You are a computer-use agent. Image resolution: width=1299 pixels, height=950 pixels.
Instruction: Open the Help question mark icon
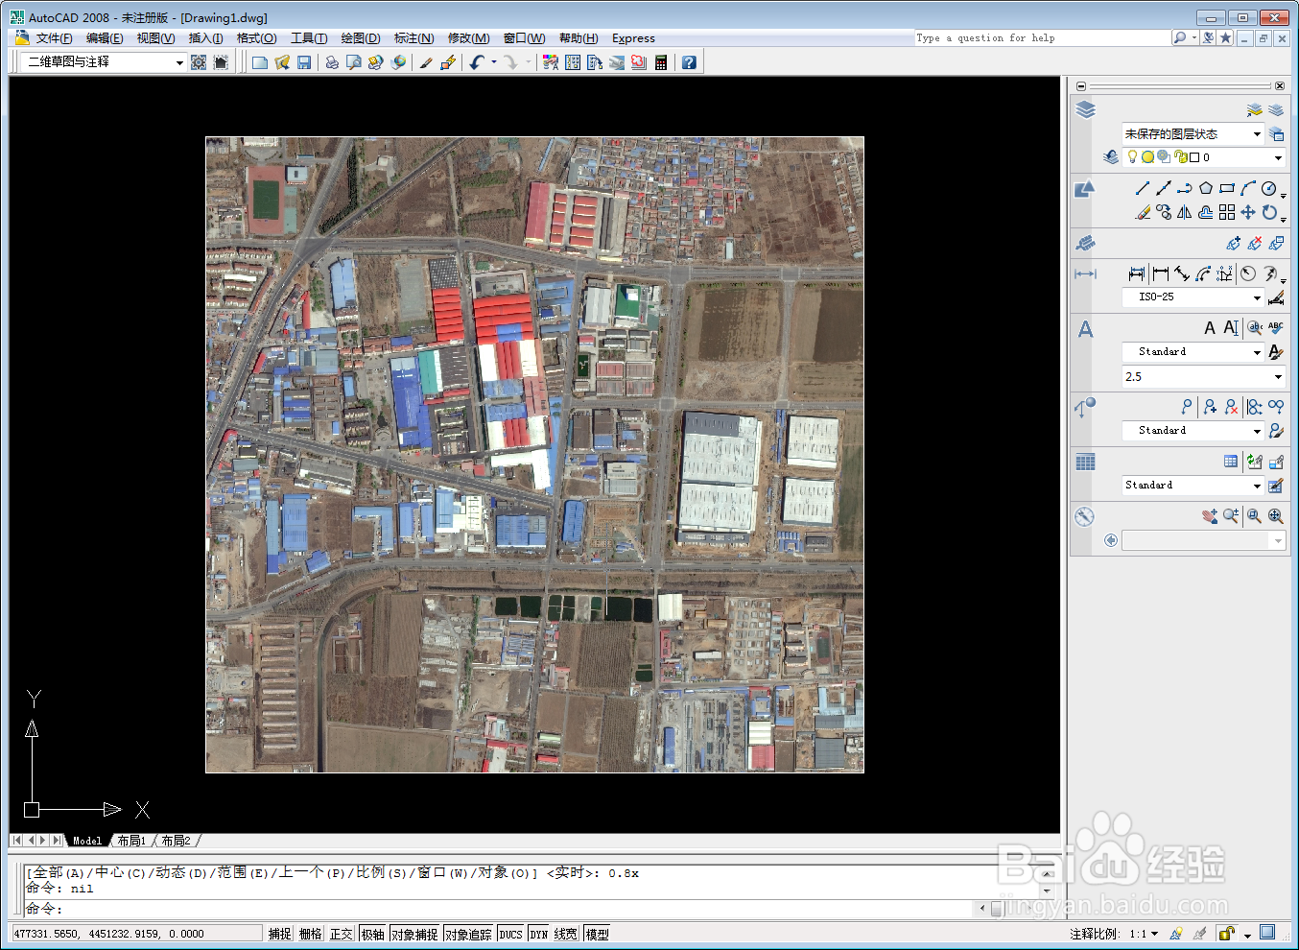click(x=689, y=62)
